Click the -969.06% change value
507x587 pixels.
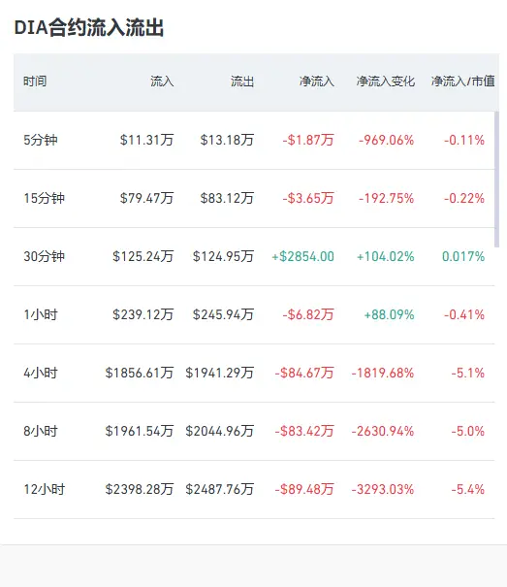click(386, 140)
